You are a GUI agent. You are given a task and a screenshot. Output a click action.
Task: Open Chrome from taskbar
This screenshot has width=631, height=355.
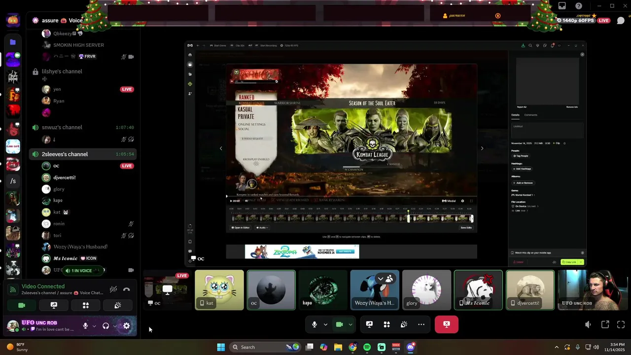(x=352, y=347)
